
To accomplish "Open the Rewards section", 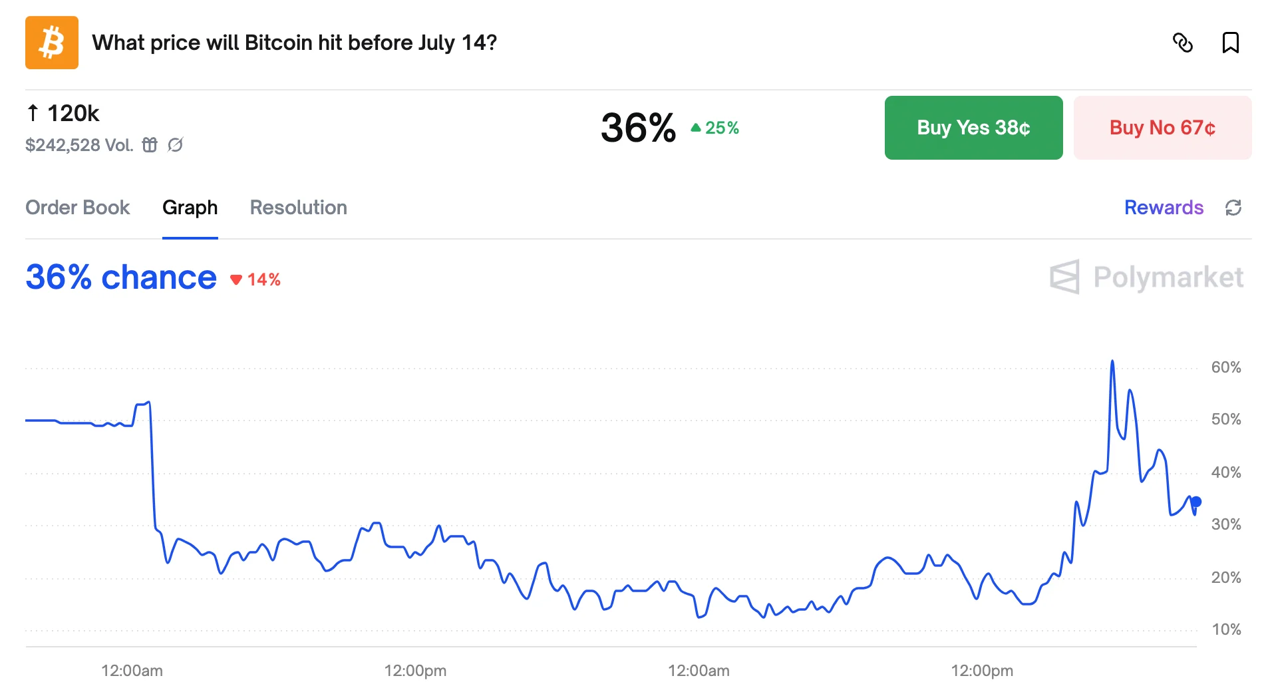I will pyautogui.click(x=1163, y=208).
